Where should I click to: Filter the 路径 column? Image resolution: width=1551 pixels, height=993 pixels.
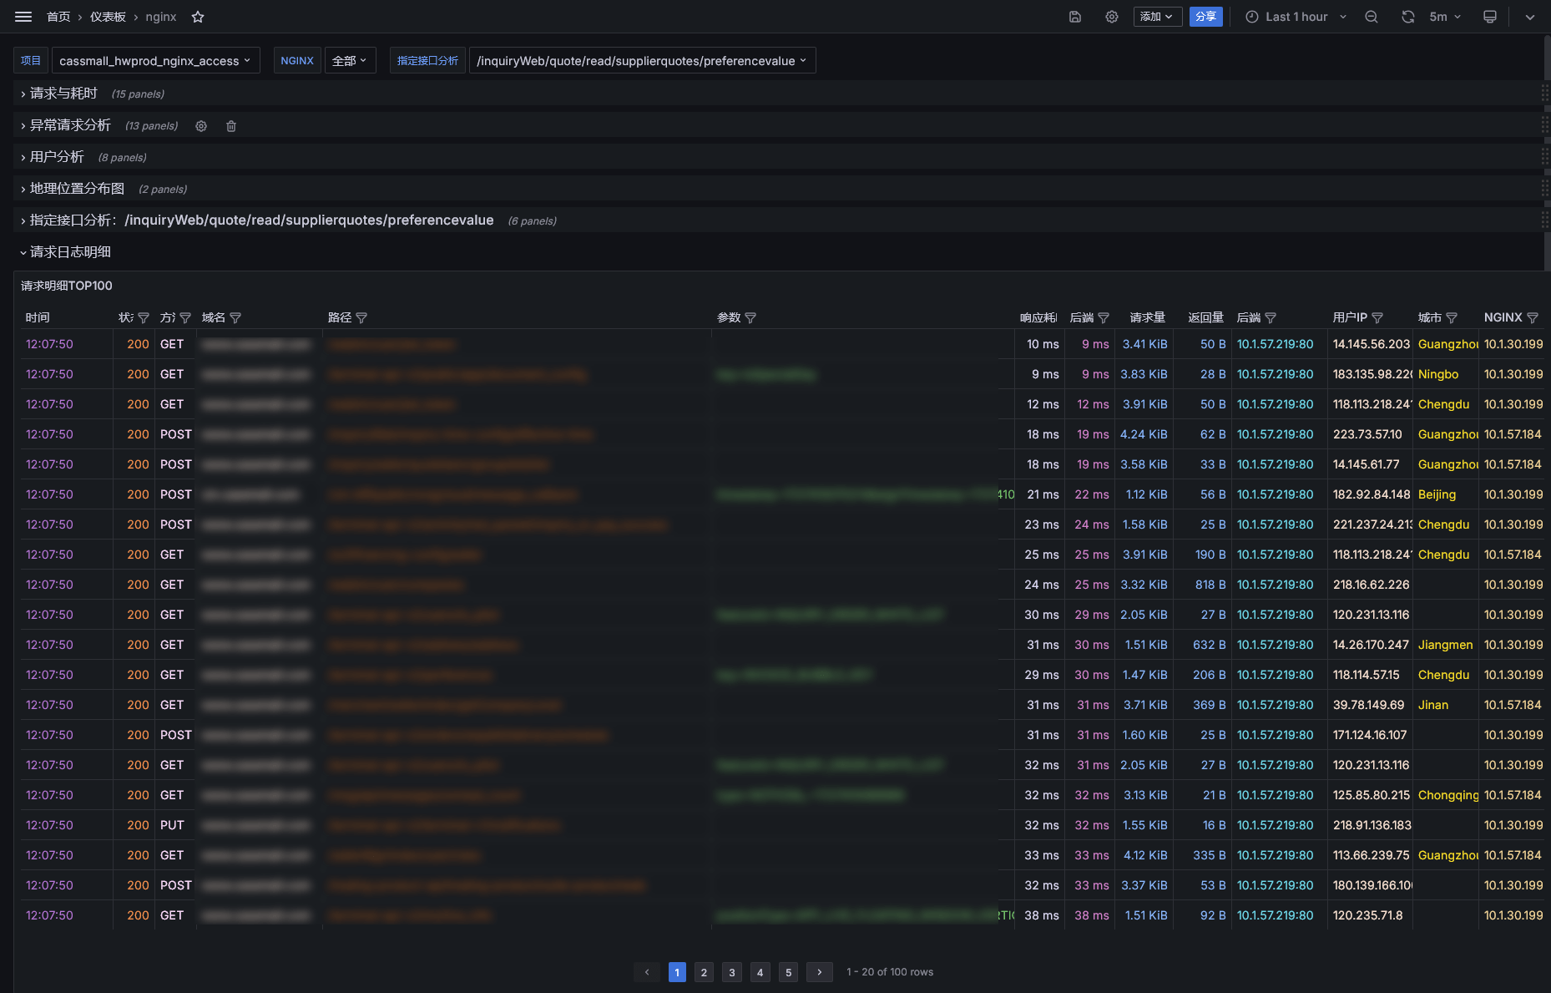(x=361, y=318)
